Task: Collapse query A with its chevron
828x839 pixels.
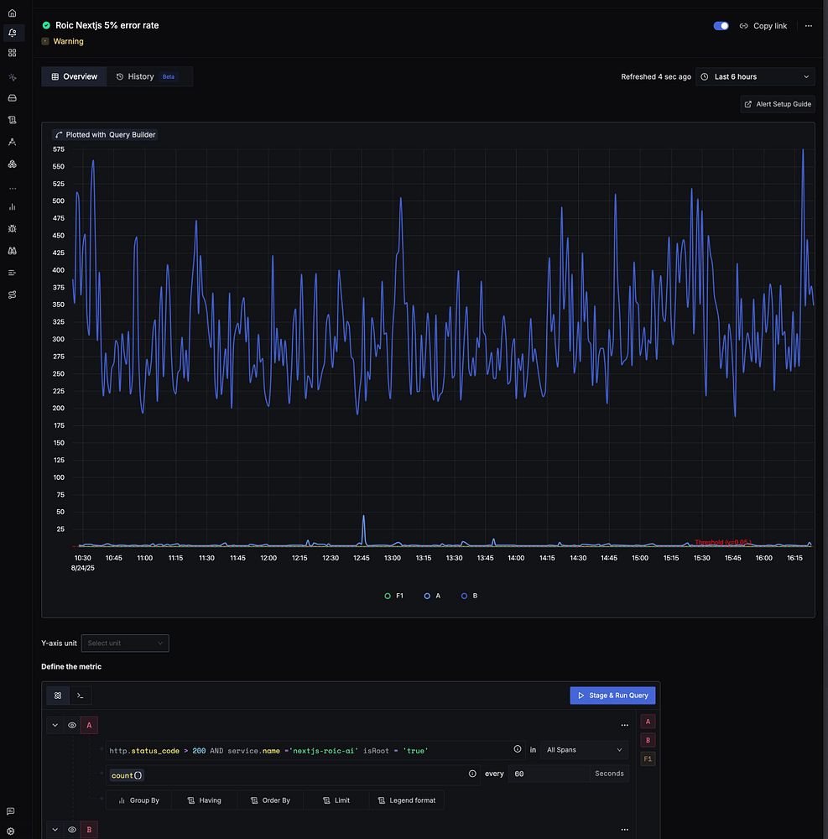Action: (55, 725)
